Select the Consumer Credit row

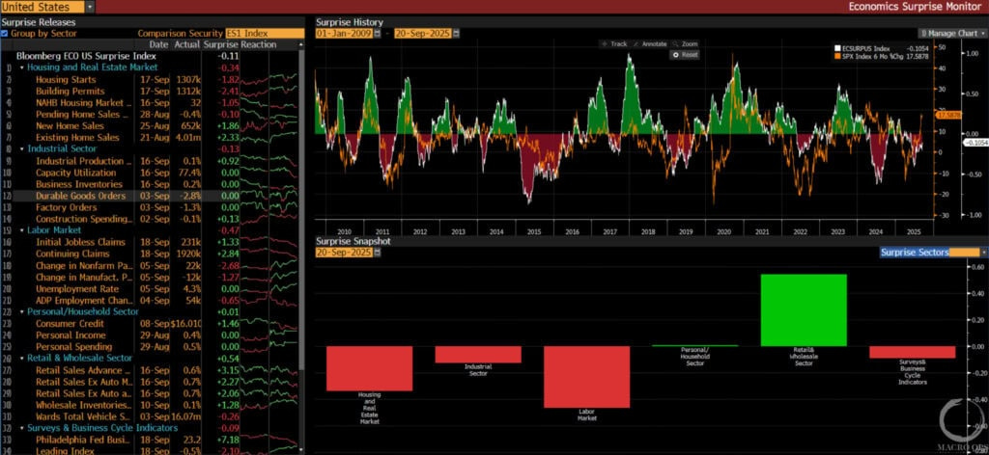[152, 324]
